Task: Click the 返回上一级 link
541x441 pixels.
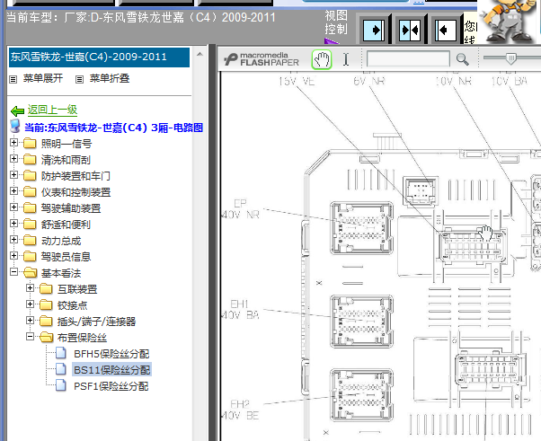Action: 52,110
